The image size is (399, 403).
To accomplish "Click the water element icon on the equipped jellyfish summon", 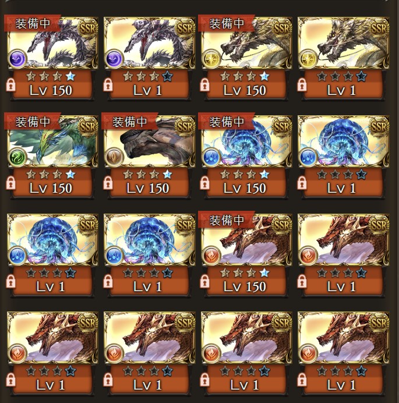I will [211, 157].
